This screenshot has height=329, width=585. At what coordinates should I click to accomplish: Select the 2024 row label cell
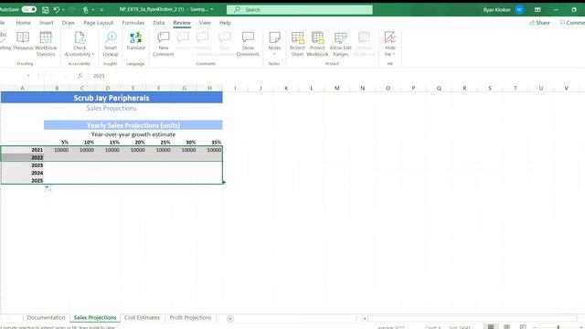[x=23, y=173]
